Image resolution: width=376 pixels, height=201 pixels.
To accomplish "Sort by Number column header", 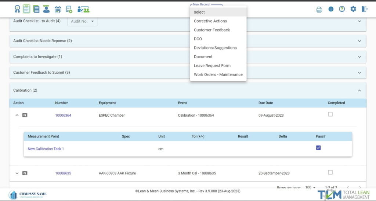I will [61, 103].
